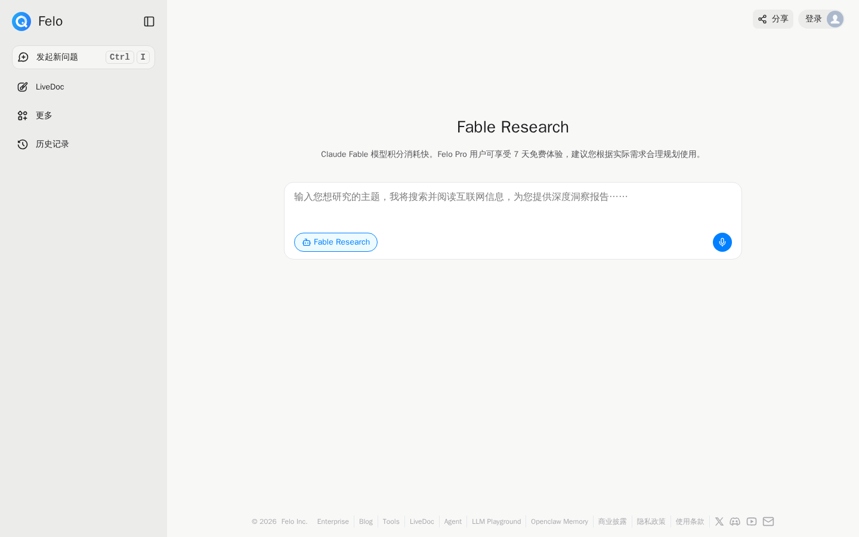This screenshot has width=859, height=537.
Task: Open the X (Twitter) social icon
Action: click(x=719, y=521)
